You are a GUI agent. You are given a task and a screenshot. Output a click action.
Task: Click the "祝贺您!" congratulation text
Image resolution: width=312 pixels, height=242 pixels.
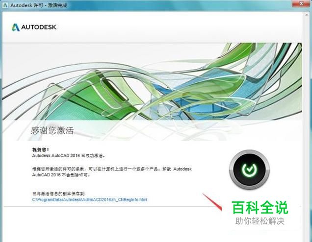coord(41,149)
